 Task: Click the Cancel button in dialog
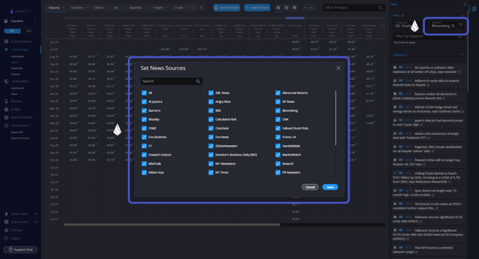click(310, 187)
